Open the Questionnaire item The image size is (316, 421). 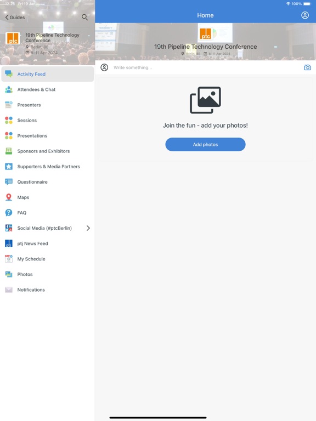[x=48, y=182]
